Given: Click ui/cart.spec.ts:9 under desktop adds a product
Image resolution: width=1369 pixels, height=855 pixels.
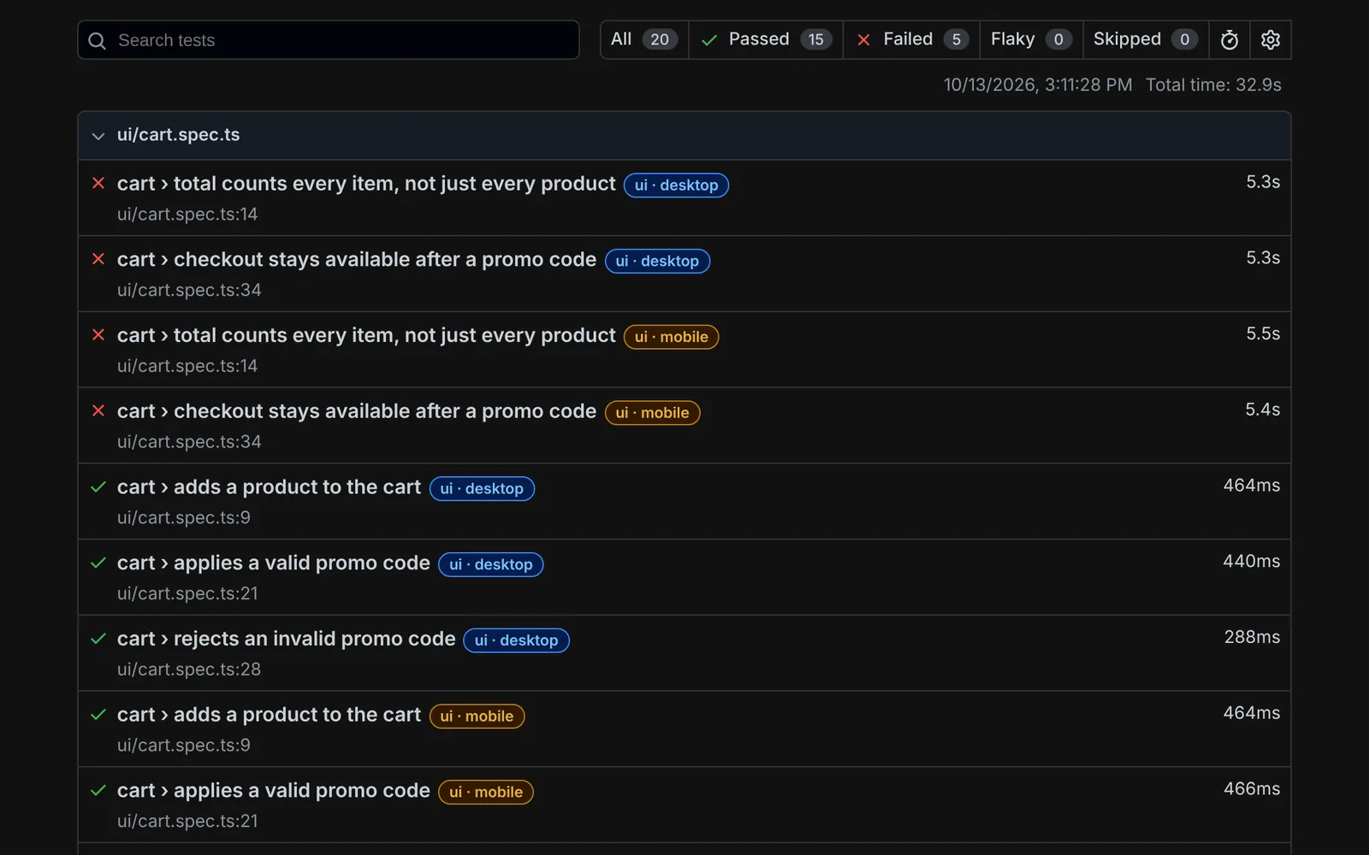Looking at the screenshot, I should 184,518.
